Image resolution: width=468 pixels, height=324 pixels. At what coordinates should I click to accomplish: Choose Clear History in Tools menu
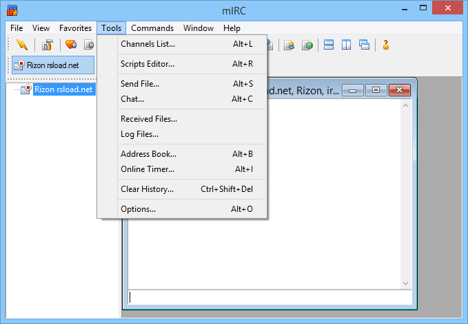point(182,189)
